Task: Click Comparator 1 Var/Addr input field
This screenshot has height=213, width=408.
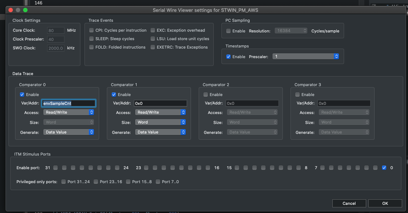Action: (x=160, y=103)
